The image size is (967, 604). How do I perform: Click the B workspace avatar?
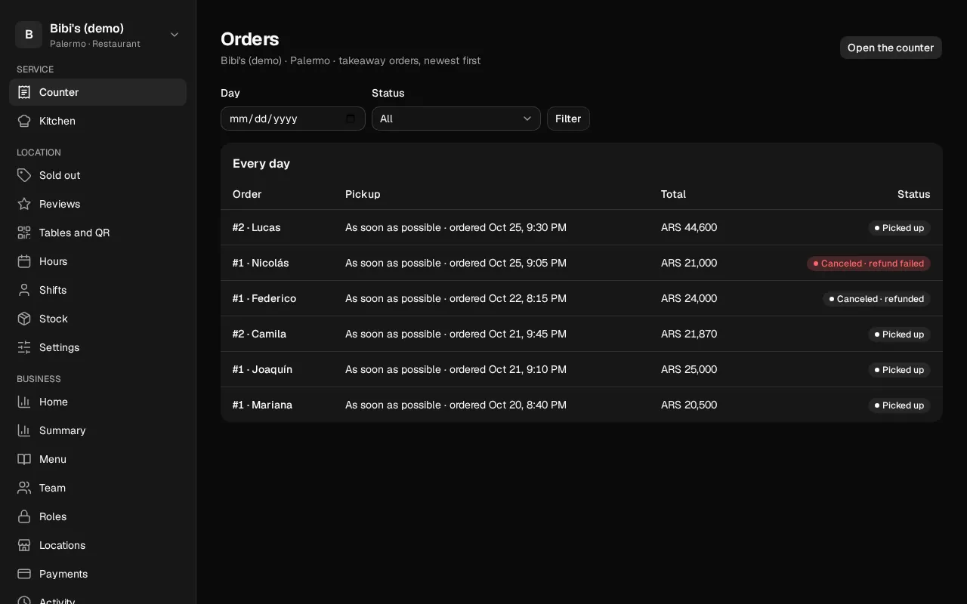tap(29, 35)
